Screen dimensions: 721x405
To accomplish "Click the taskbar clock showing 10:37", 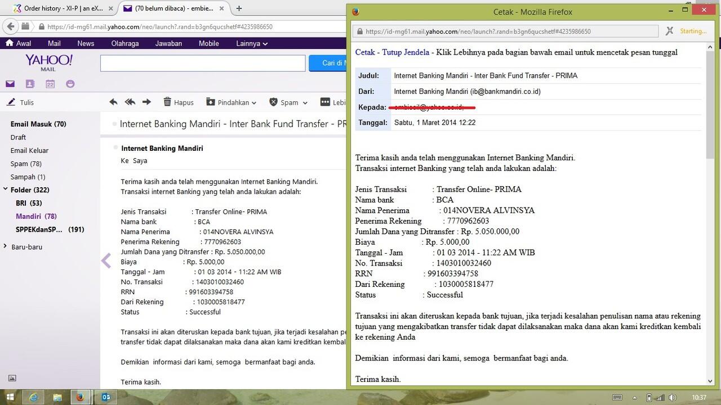I will coord(698,398).
